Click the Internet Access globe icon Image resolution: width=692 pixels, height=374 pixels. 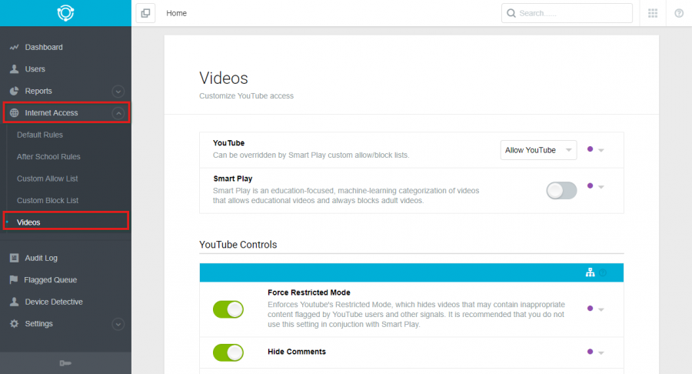[14, 112]
